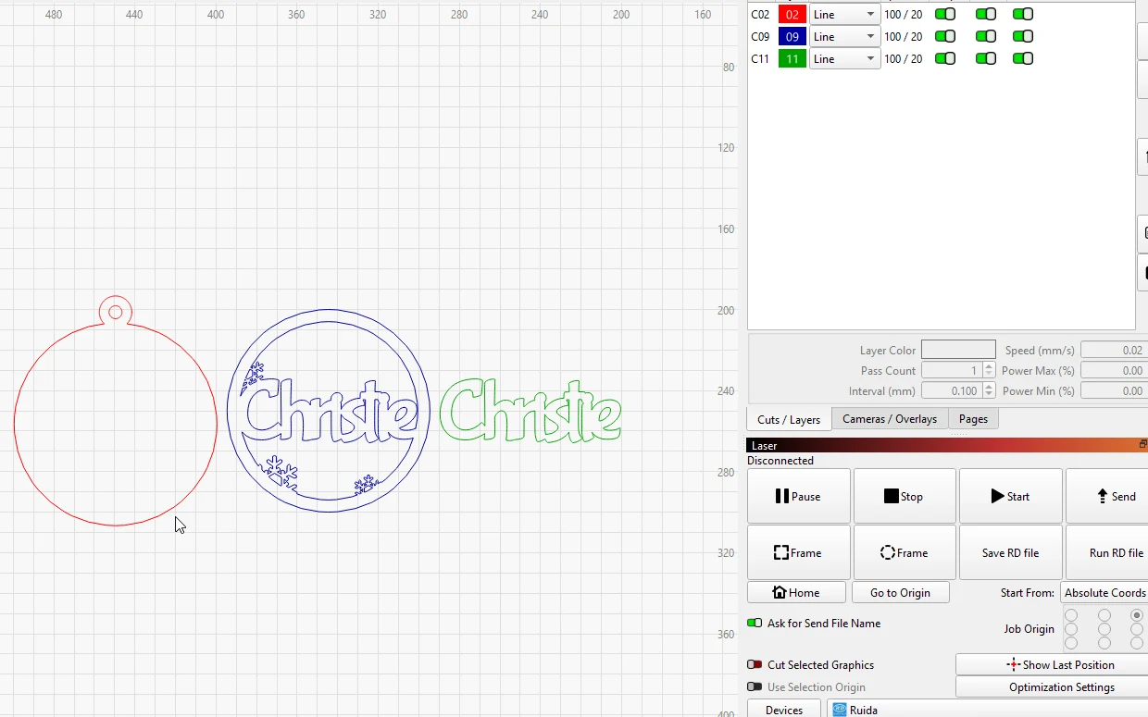The image size is (1148, 717).
Task: Select the top-right Job Origin radio button
Action: pos(1137,615)
